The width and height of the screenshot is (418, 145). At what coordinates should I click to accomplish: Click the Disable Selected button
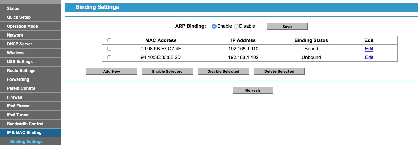(223, 71)
